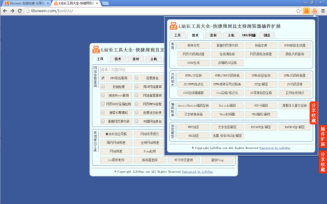Click Fantasied by LiBoWen link in popup
The height and width of the screenshot is (204, 327).
click(275, 148)
